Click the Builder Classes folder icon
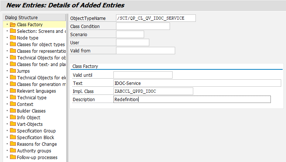 click(x=13, y=111)
